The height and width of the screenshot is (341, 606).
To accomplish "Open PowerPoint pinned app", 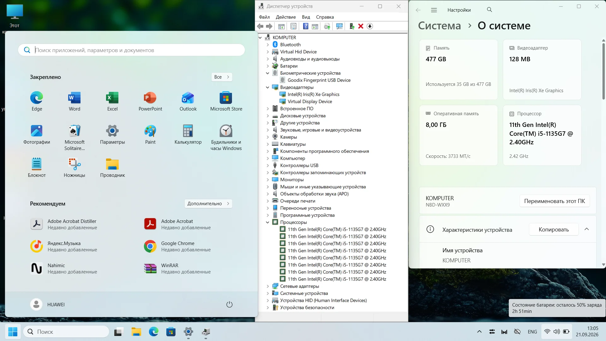I will (150, 101).
